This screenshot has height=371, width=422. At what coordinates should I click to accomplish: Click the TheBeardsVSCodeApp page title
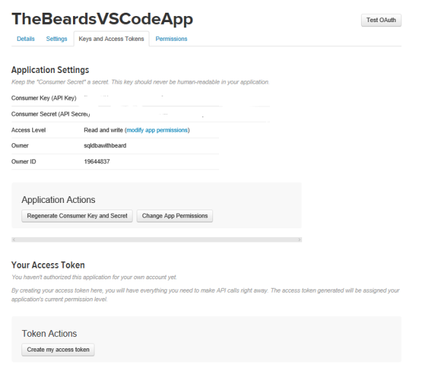point(102,19)
